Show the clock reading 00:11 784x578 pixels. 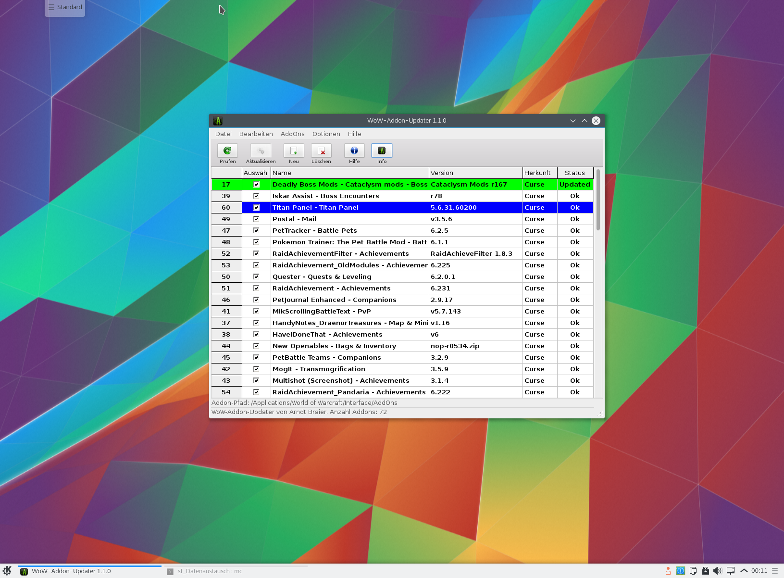tap(759, 571)
